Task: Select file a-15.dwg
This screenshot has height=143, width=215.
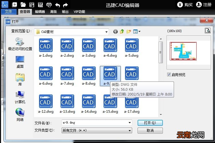Action: click(x=110, y=104)
